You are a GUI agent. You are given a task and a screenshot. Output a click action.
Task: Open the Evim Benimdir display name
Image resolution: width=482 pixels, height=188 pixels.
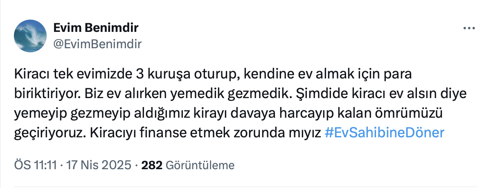click(x=96, y=28)
